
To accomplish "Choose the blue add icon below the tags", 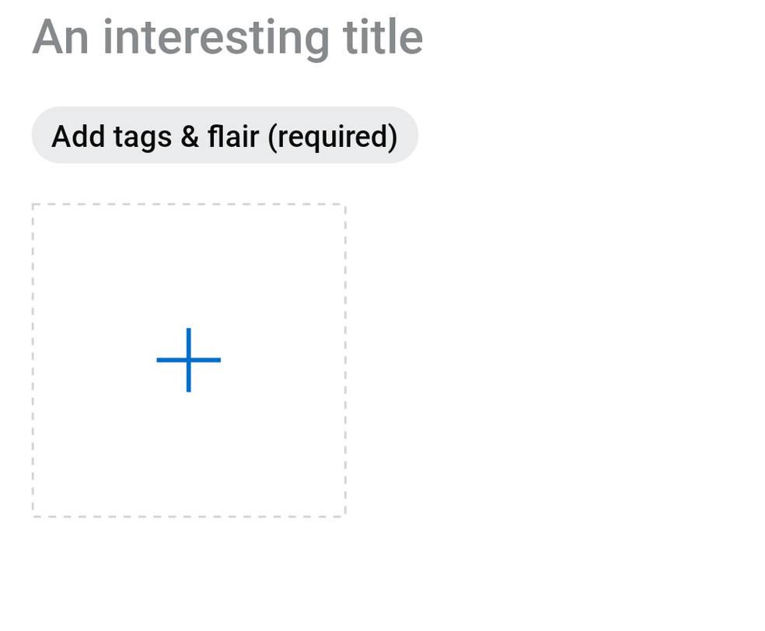I will pyautogui.click(x=188, y=360).
